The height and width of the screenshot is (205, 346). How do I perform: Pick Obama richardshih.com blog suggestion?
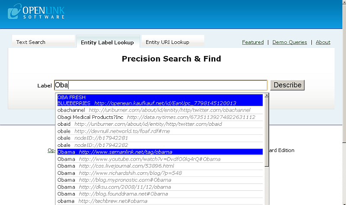point(160,173)
